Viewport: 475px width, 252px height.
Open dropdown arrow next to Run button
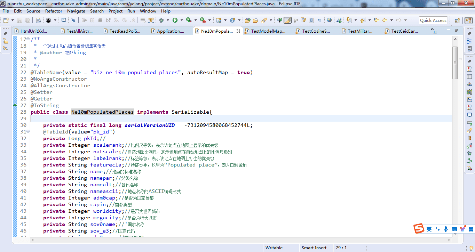(182, 21)
